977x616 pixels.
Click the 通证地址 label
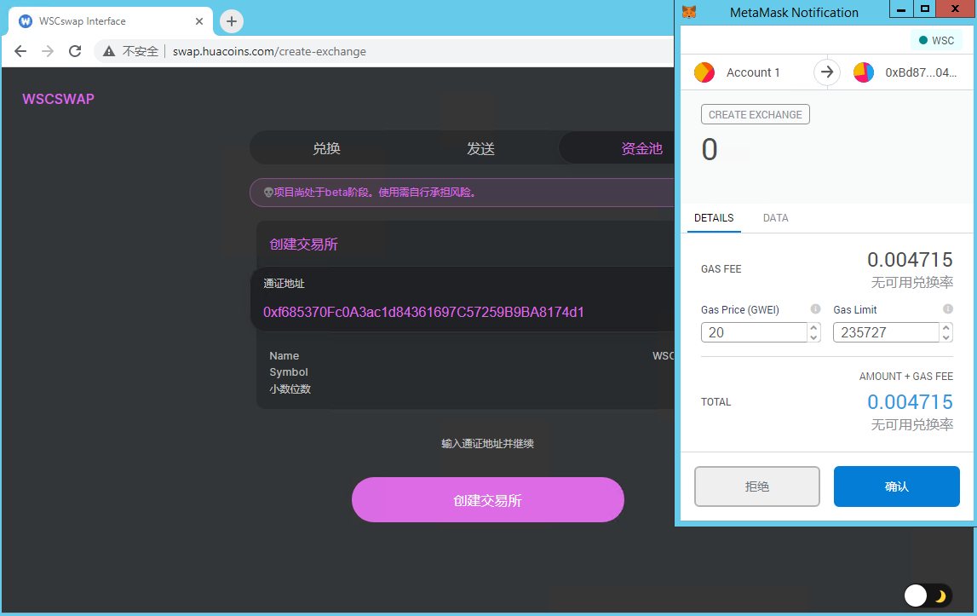point(284,284)
